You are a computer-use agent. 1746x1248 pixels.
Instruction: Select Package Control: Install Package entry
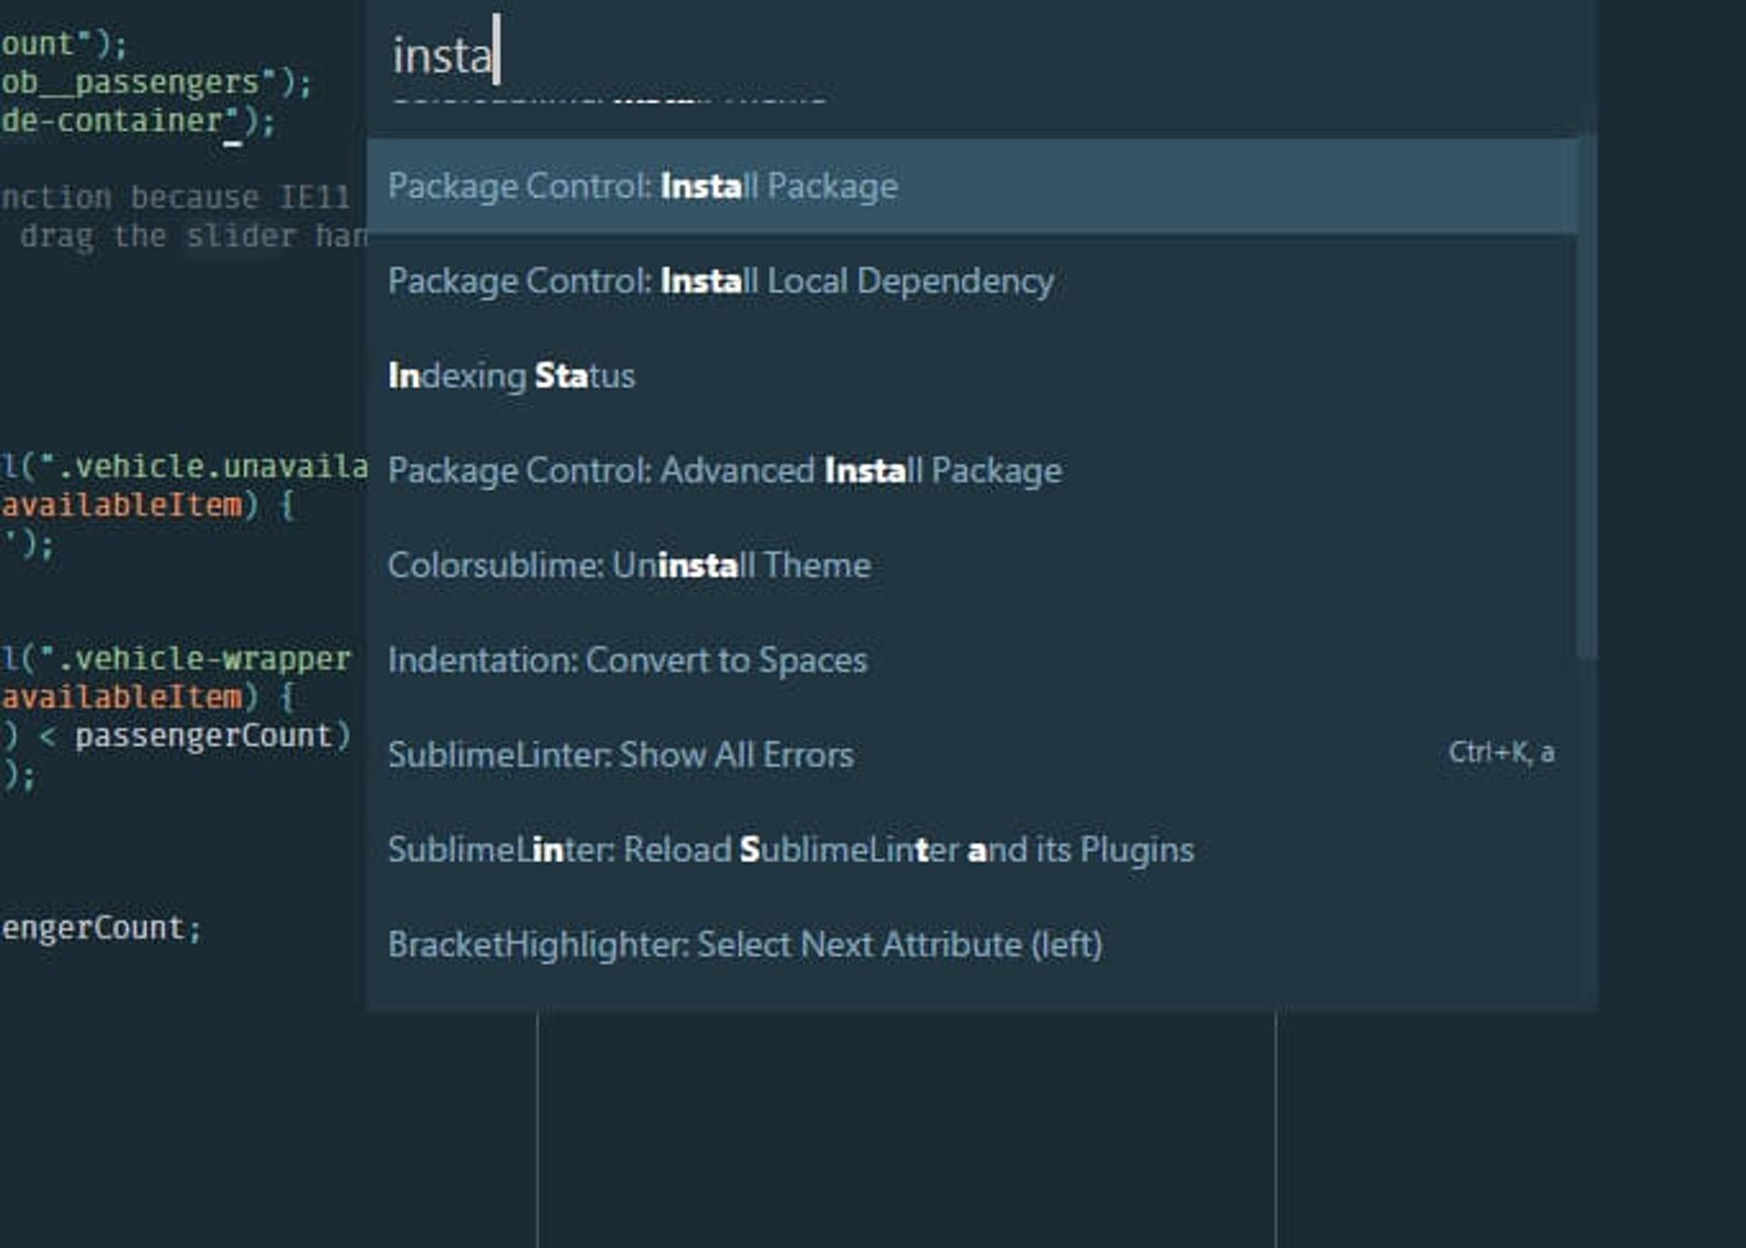point(642,186)
